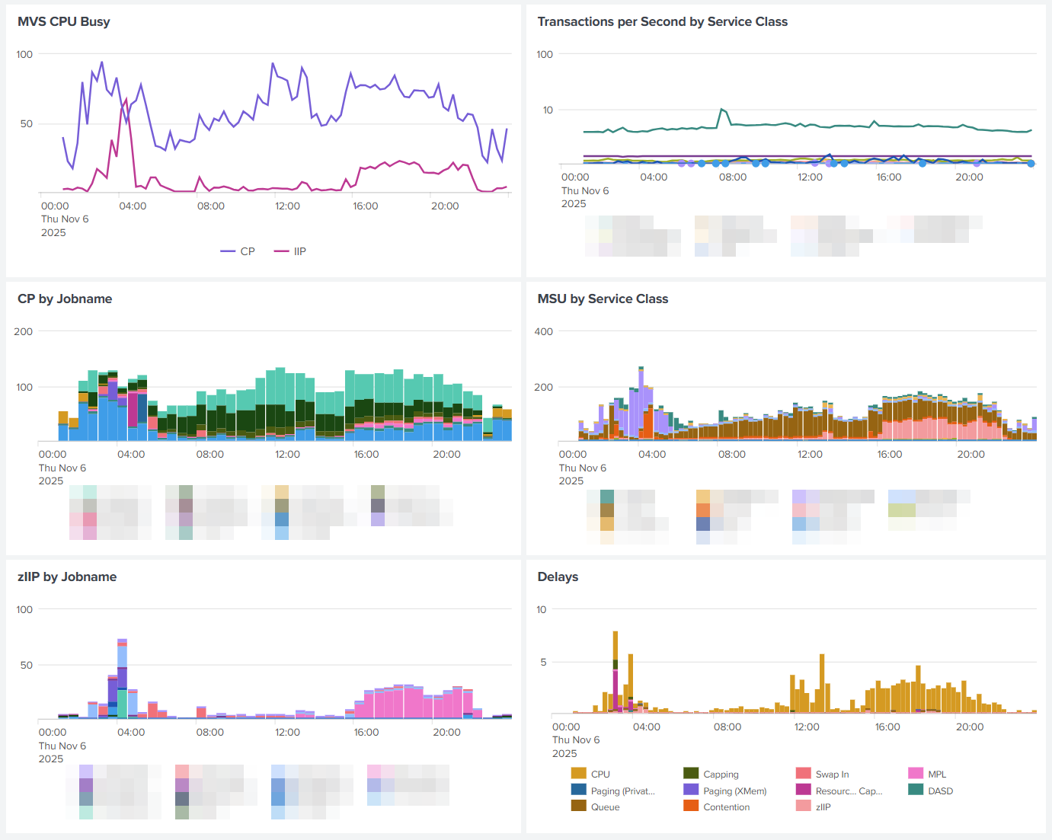Image resolution: width=1052 pixels, height=840 pixels.
Task: Select the CP by Jobname panel title
Action: coord(65,299)
